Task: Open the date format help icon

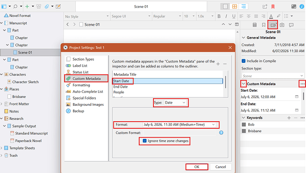Action: click(x=221, y=133)
